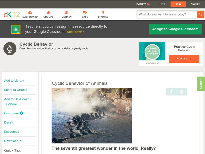Click the highlighter pen icon

171,92
